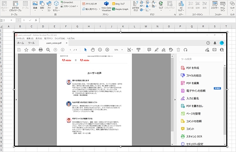Close the users_voice.pdf tab
Viewport: 236px width, 152px height.
tap(66, 43)
